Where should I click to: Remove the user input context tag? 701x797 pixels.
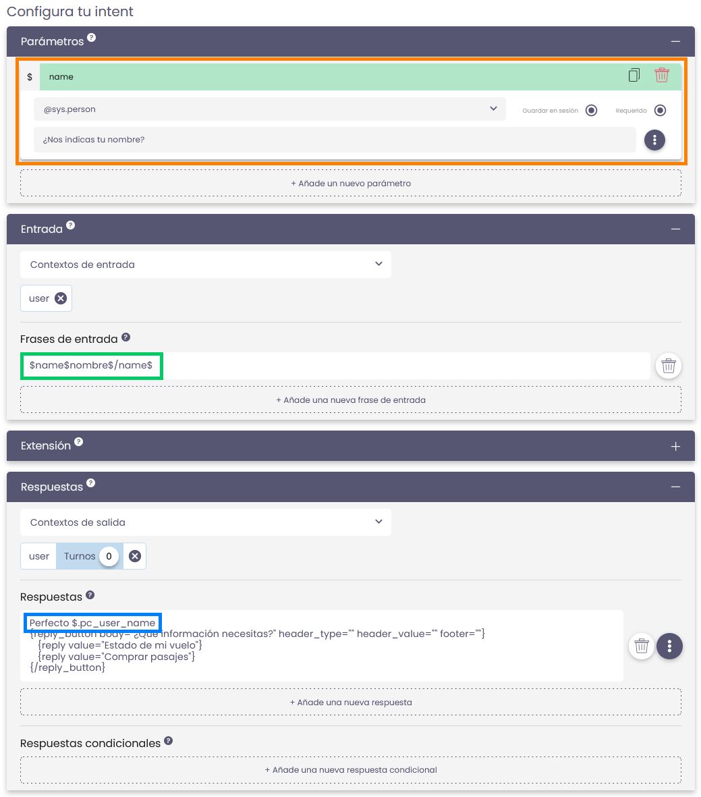click(61, 298)
